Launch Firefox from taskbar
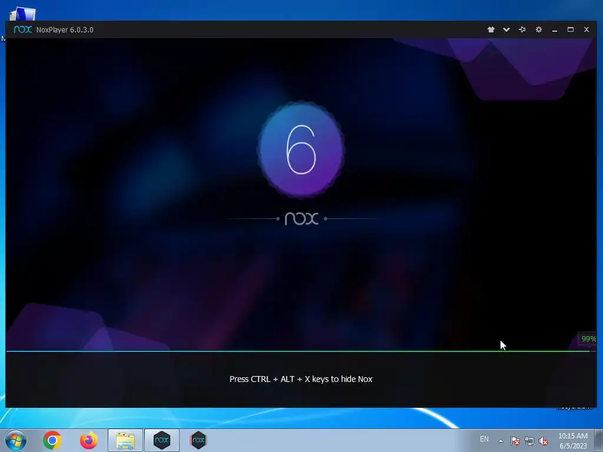 pos(89,440)
